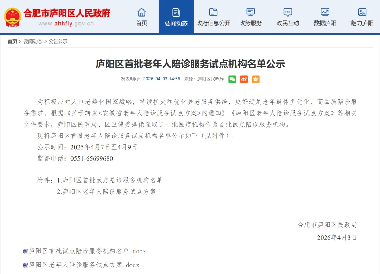Click docx icon beside 试点方案 attachment
The image size is (380, 274).
[26, 265]
